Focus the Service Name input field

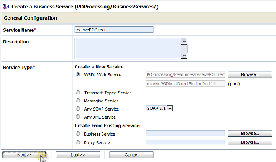coord(114,30)
